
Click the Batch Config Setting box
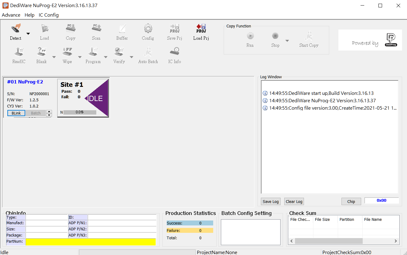tap(251, 232)
